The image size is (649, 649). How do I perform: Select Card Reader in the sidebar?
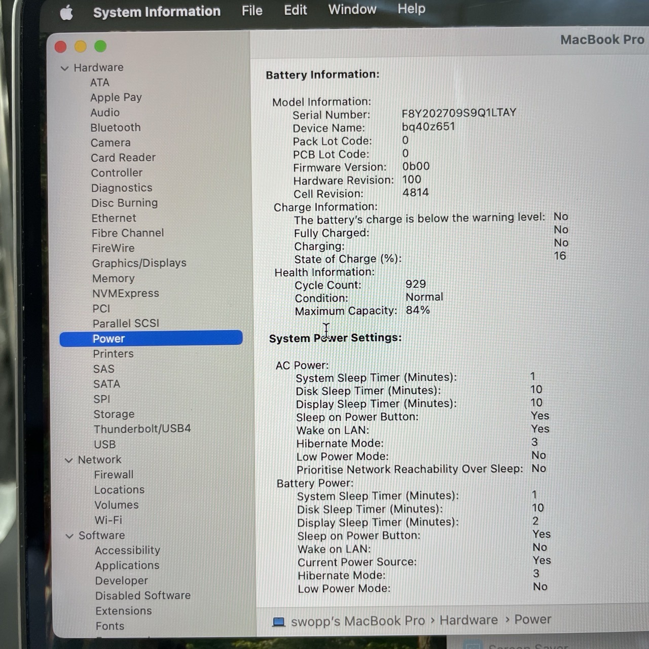click(123, 158)
